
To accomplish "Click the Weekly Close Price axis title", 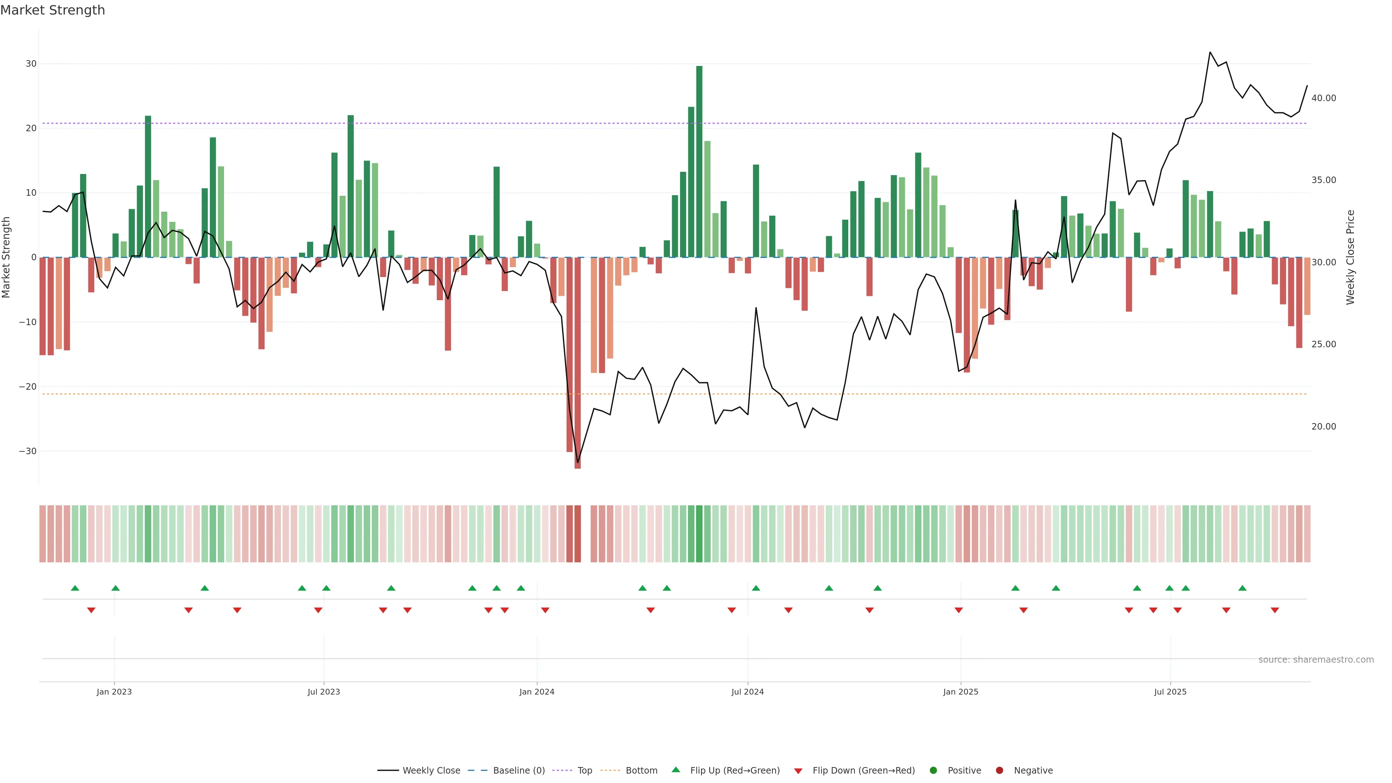I will click(1350, 257).
